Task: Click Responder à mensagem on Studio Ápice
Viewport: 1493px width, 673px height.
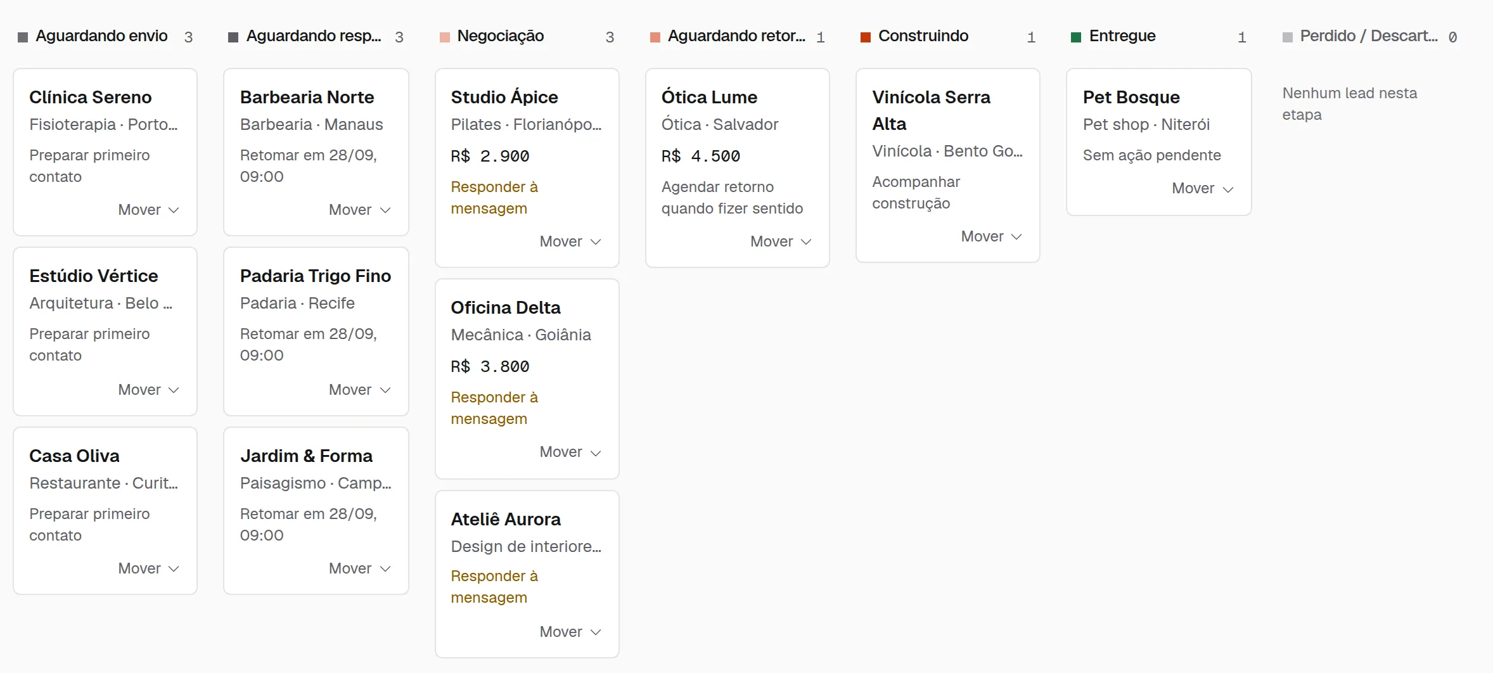Action: pyautogui.click(x=494, y=198)
